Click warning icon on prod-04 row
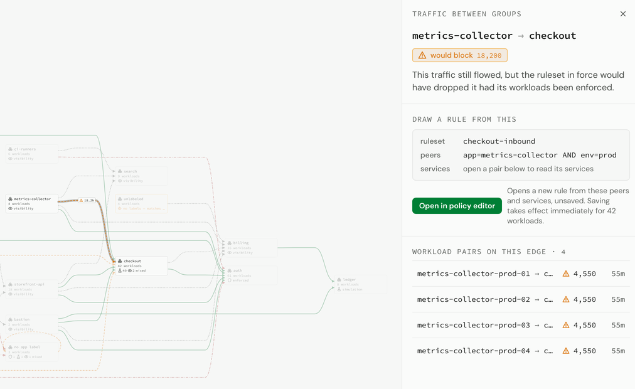This screenshot has width=635, height=389. coord(566,351)
